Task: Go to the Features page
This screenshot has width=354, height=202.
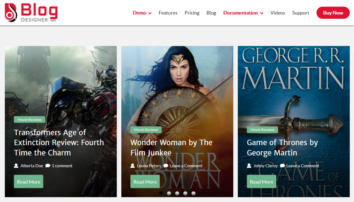Action: click(x=168, y=13)
